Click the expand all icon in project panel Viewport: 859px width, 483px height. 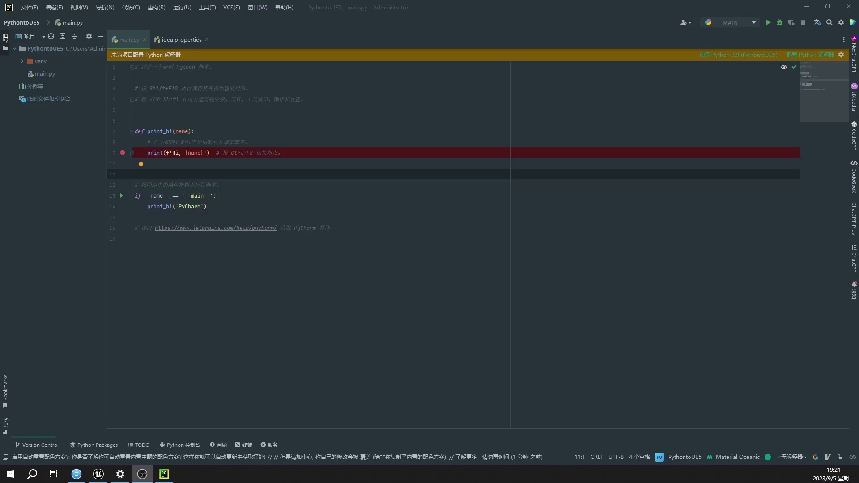click(x=63, y=36)
